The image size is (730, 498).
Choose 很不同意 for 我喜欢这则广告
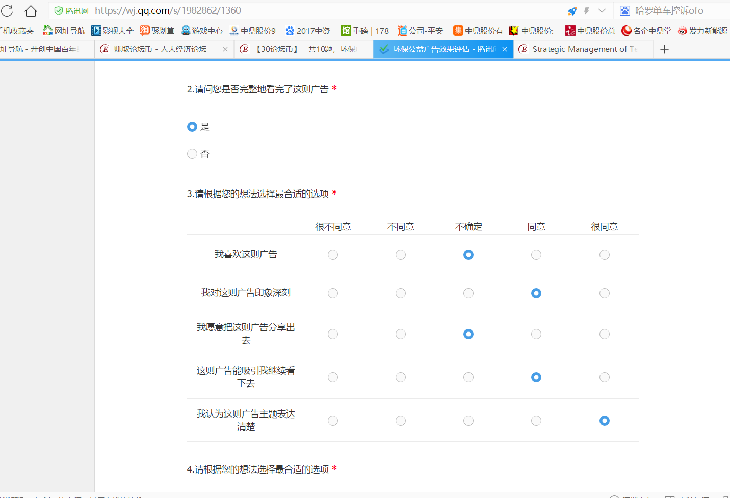coord(333,255)
